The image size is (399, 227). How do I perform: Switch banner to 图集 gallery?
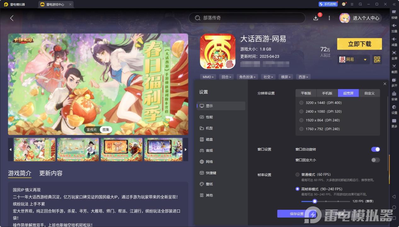[x=106, y=130]
